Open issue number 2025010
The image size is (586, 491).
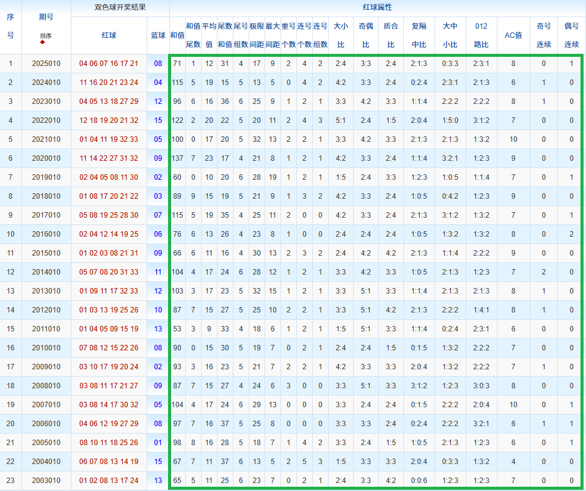(x=46, y=64)
